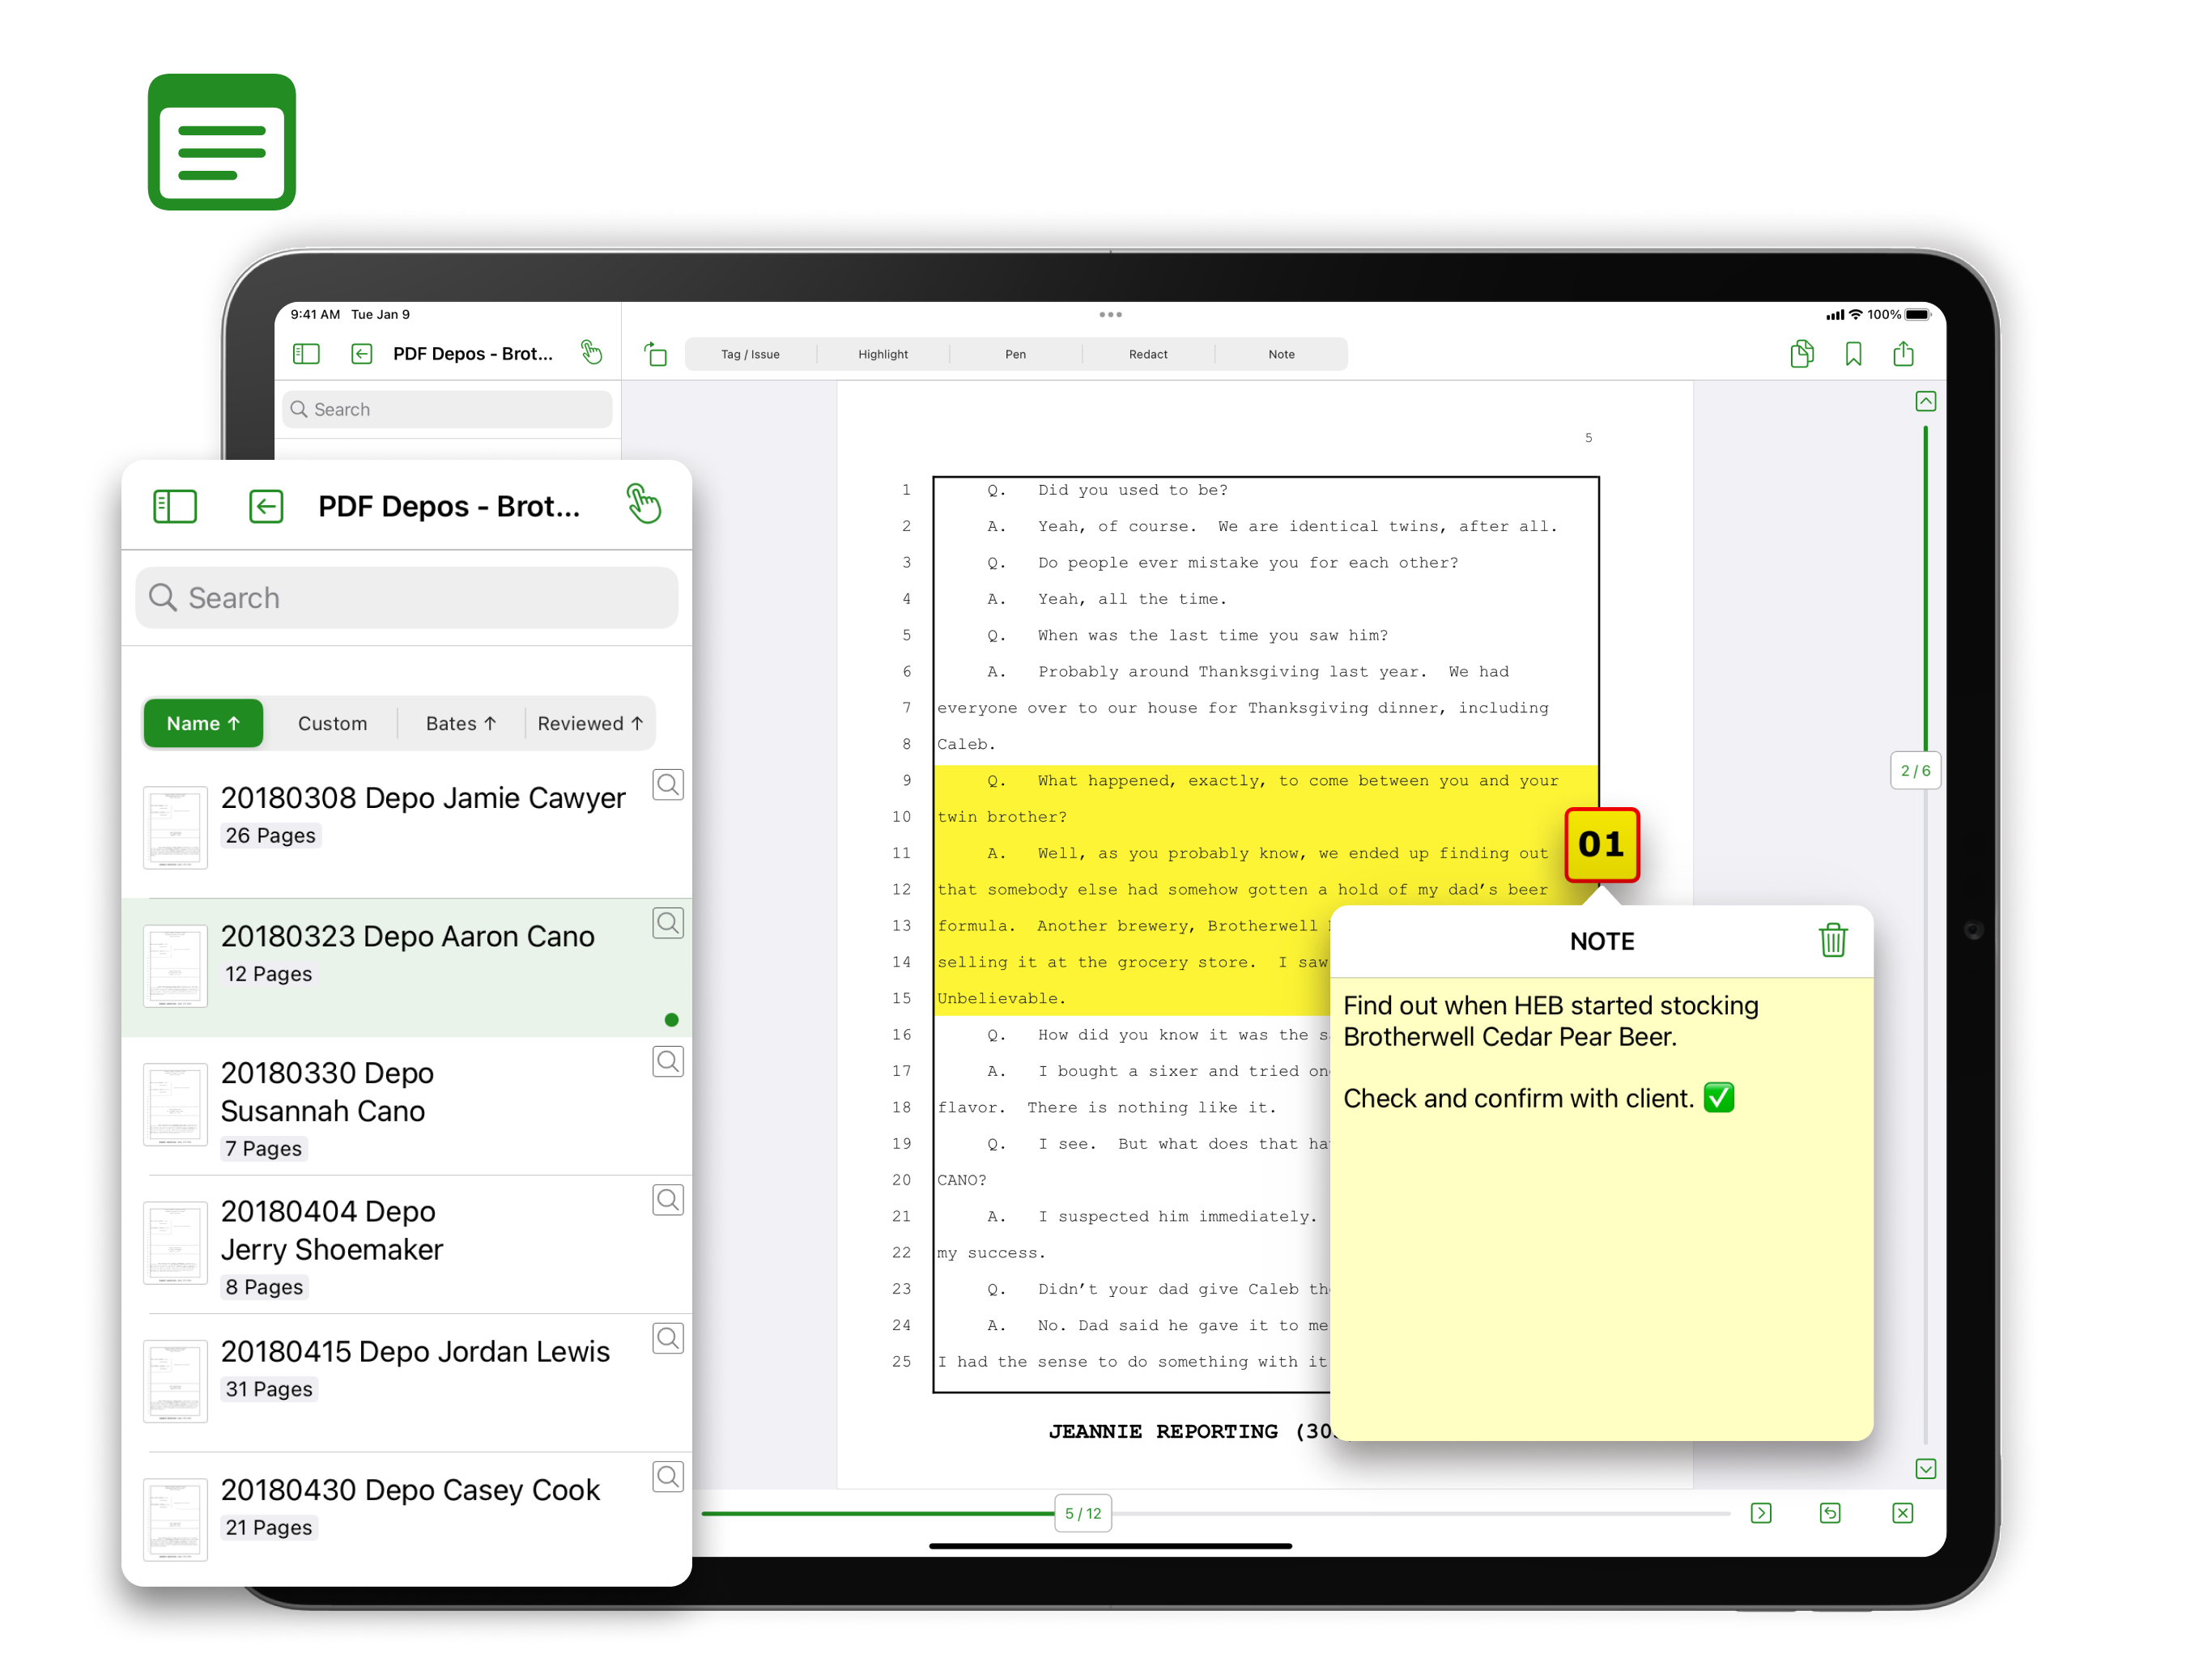Toggle the document sidebar panel
This screenshot has width=2212, height=1658.
pyautogui.click(x=175, y=507)
